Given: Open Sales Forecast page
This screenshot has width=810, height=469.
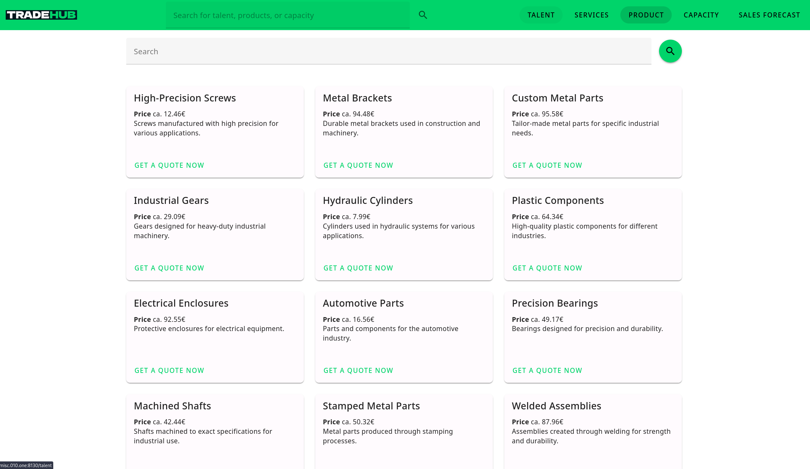Looking at the screenshot, I should click(769, 15).
